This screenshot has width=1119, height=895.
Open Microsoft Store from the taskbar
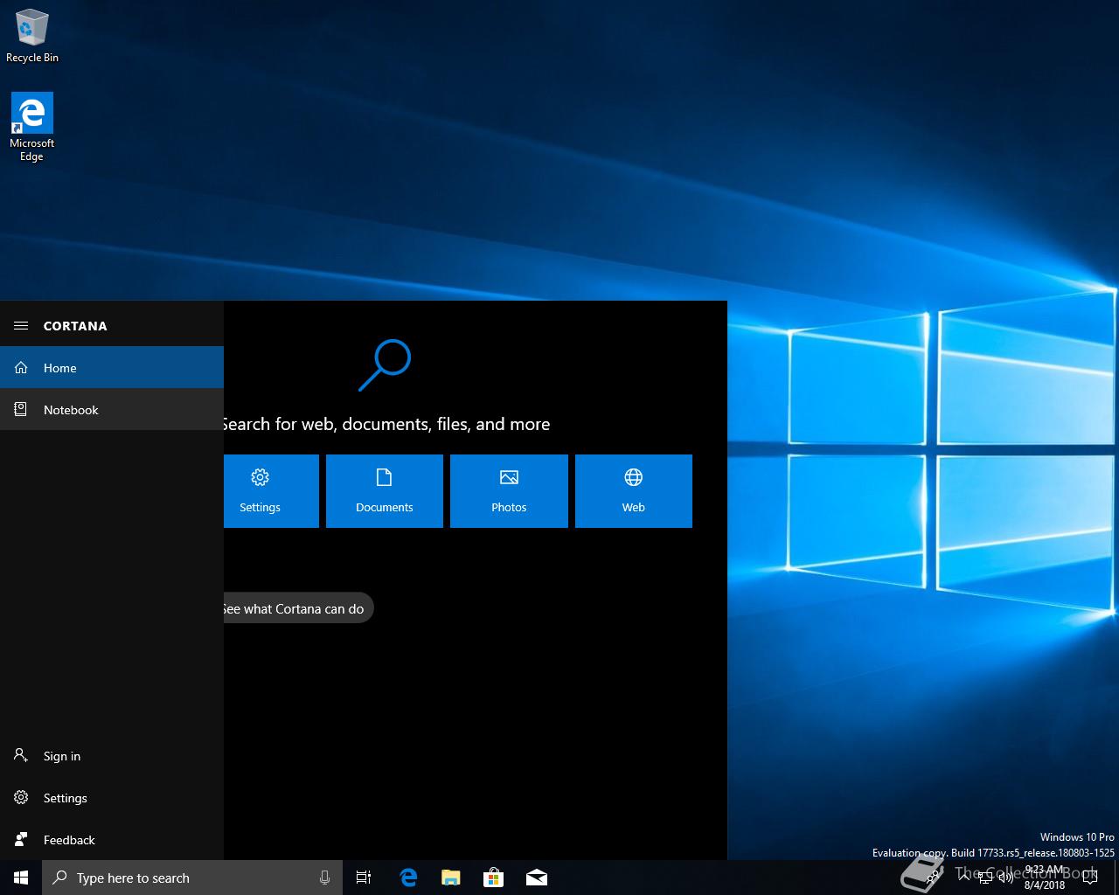pyautogui.click(x=494, y=878)
